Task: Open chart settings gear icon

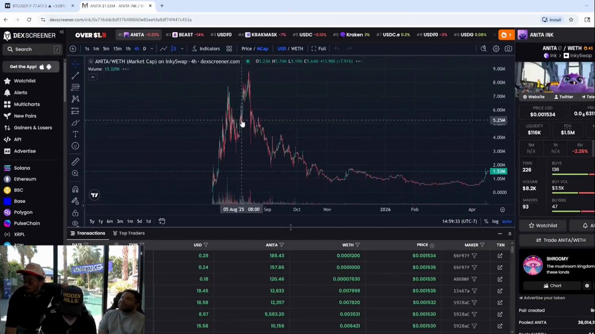Action: (496, 48)
